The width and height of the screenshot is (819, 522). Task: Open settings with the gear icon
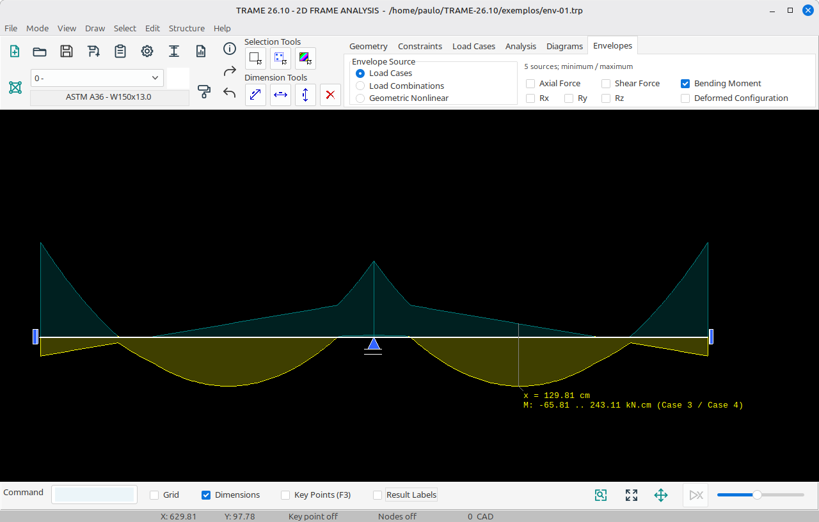pos(147,52)
